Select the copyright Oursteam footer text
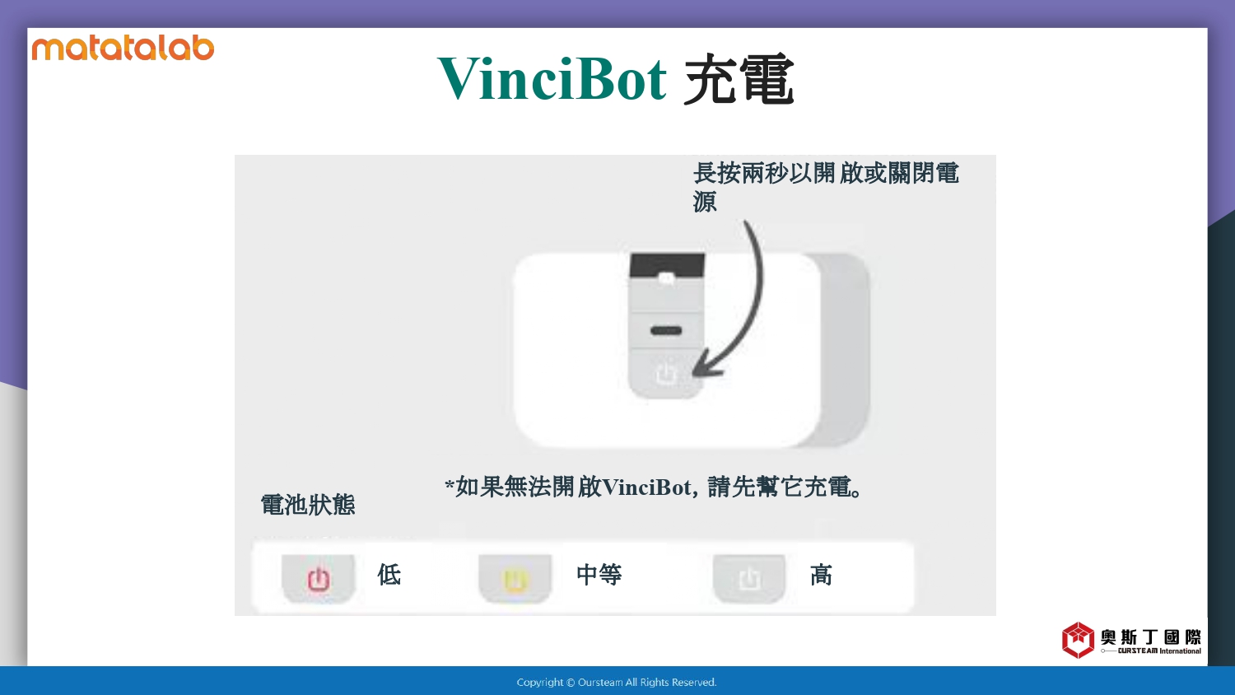Screen dimensions: 1235x695 [x=617, y=682]
